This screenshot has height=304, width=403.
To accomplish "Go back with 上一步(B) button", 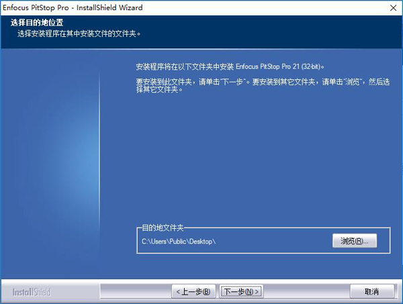I will click(193, 291).
